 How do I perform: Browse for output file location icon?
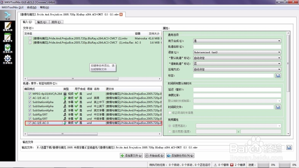(x=289, y=147)
